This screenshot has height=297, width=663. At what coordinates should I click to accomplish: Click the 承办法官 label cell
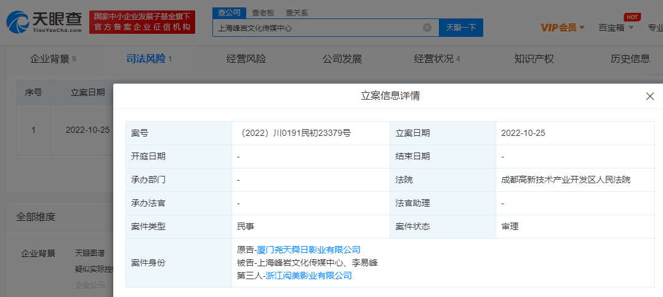[179, 203]
